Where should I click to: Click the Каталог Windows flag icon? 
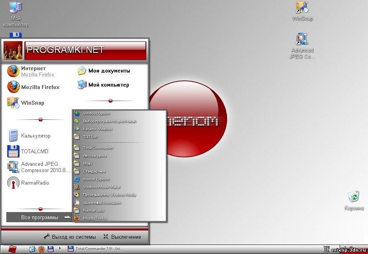pos(77,129)
